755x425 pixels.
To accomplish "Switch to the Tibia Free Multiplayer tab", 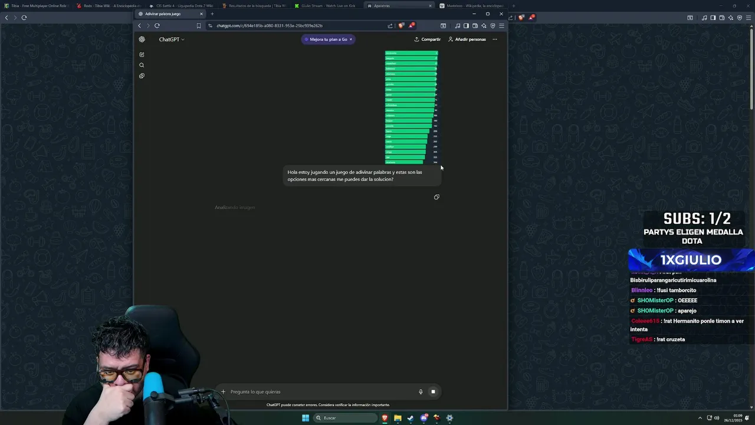I will point(35,6).
